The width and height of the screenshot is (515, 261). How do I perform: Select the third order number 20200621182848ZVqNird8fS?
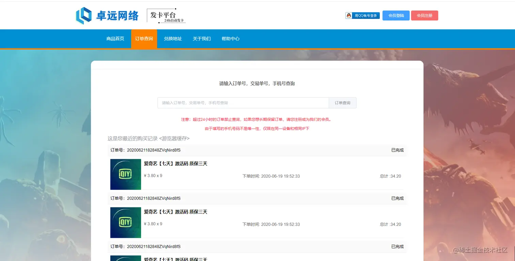coord(154,247)
